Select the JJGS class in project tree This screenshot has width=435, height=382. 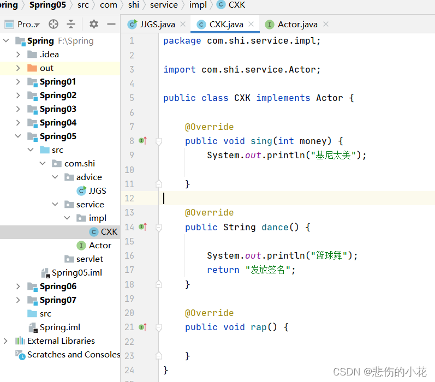[91, 190]
